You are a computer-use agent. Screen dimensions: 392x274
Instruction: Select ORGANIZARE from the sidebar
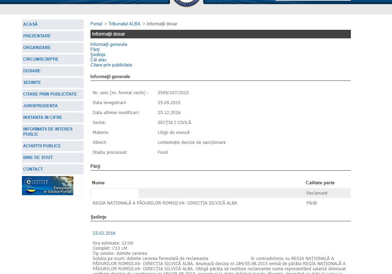pyautogui.click(x=37, y=48)
